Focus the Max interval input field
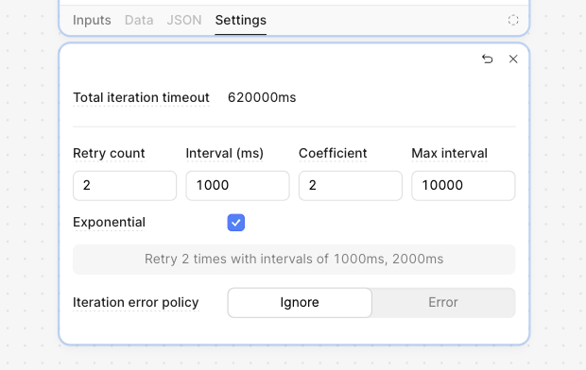The image size is (586, 370). (x=463, y=186)
